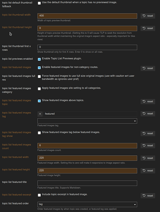
Task: Reset topic list featured images topic setting
Action: click(x=148, y=101)
